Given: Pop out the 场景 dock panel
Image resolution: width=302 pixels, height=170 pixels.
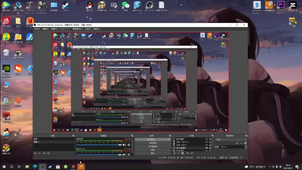Looking at the screenshot, I should pyautogui.click(x=73, y=136).
